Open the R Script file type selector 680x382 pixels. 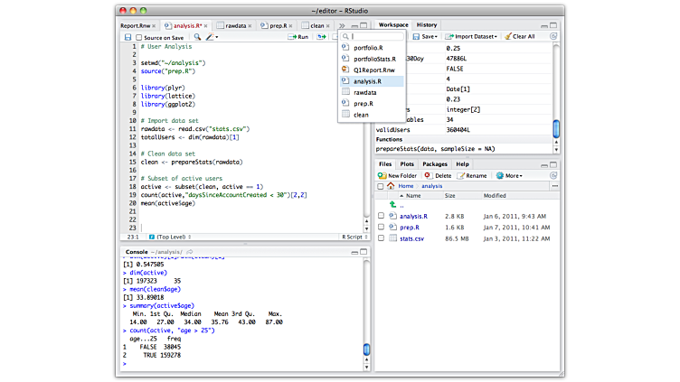(x=353, y=237)
